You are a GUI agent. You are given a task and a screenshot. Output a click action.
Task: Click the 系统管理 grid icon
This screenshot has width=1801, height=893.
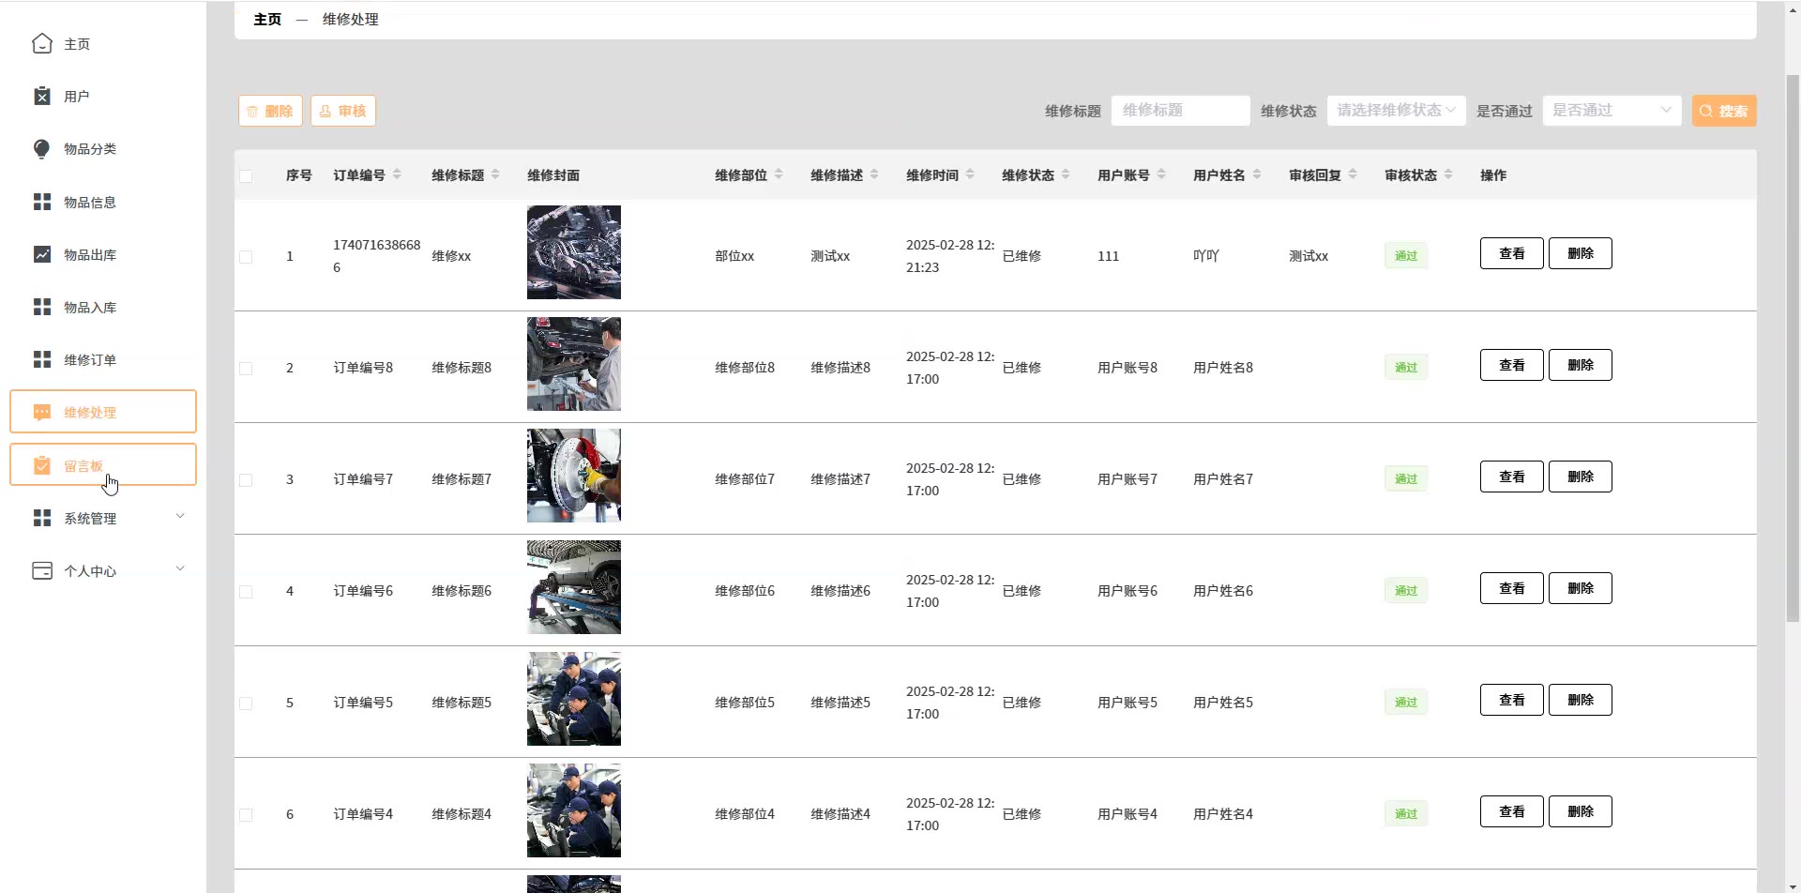click(x=42, y=519)
